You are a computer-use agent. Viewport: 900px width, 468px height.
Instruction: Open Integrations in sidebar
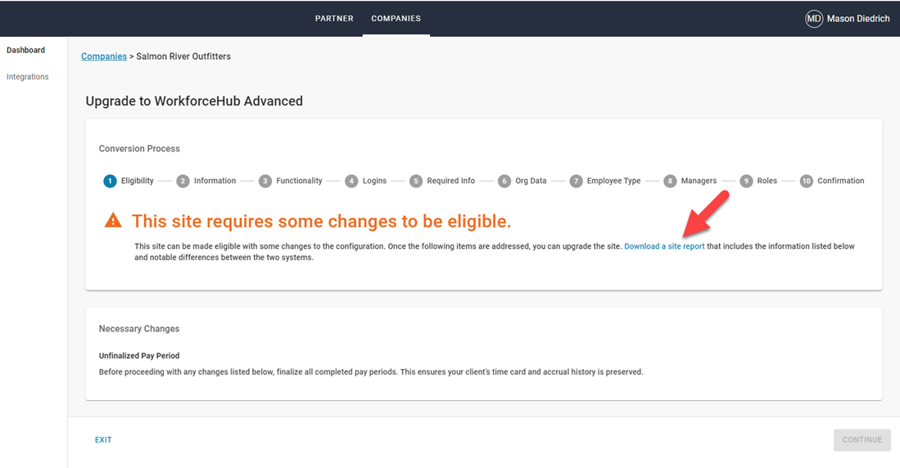(x=28, y=76)
